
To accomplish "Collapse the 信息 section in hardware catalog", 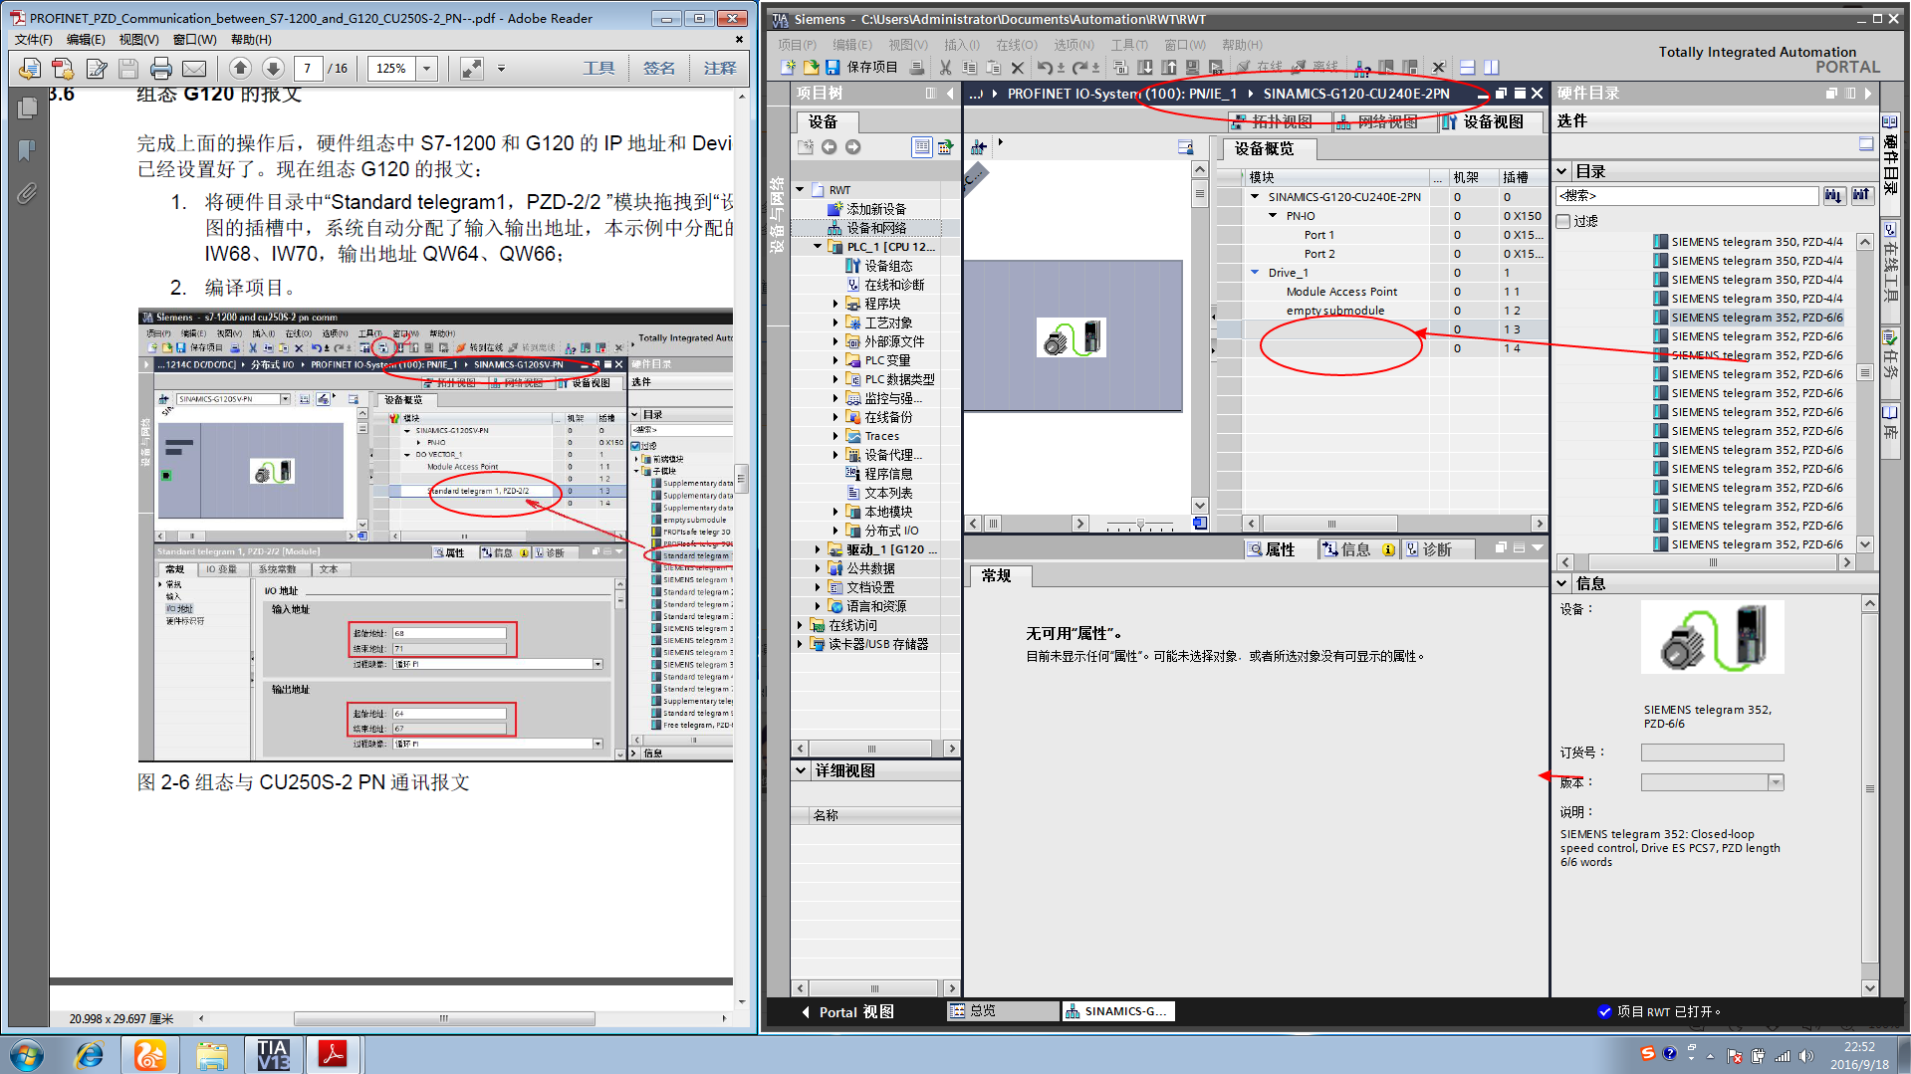I will pos(1562,583).
